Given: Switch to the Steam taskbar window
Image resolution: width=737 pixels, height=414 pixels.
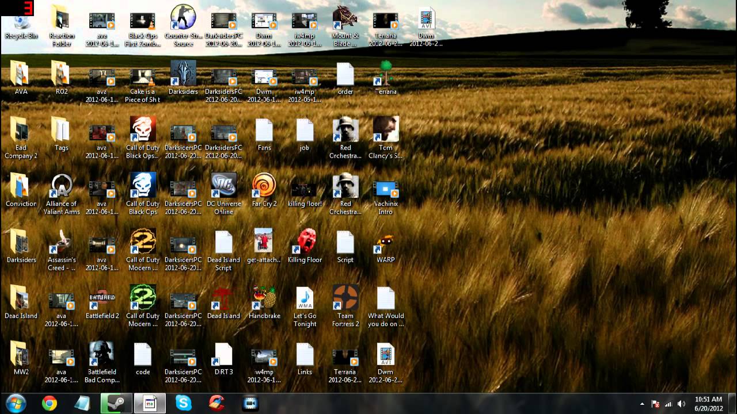Looking at the screenshot, I should click(x=116, y=404).
